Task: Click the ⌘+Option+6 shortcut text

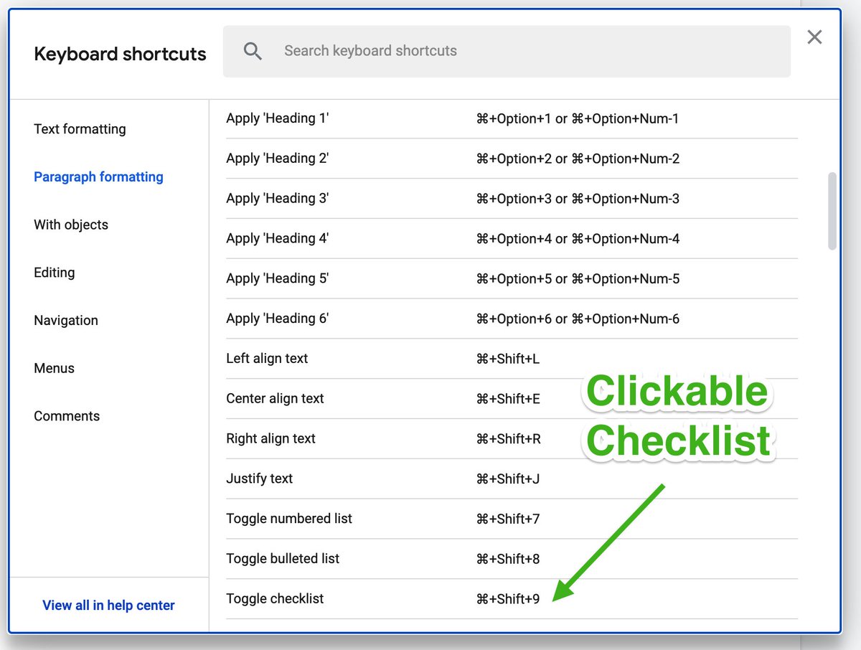Action: click(x=514, y=319)
